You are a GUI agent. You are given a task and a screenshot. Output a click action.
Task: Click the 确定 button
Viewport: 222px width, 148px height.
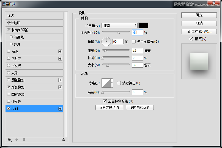click(199, 15)
